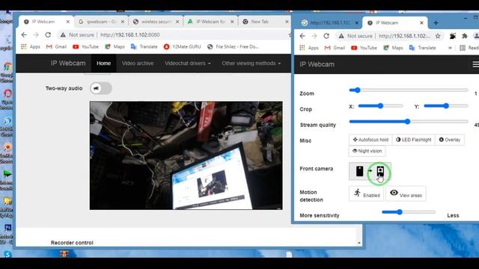Open File Shilez bookmark
The height and width of the screenshot is (269, 479).
pos(233,46)
